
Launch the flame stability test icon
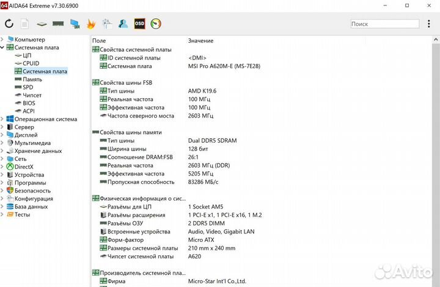click(91, 24)
